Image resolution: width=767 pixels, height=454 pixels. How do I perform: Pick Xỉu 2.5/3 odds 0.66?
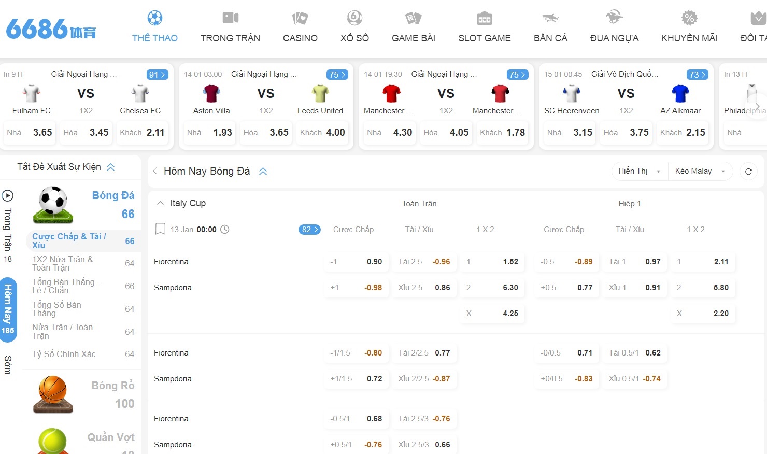pos(424,445)
